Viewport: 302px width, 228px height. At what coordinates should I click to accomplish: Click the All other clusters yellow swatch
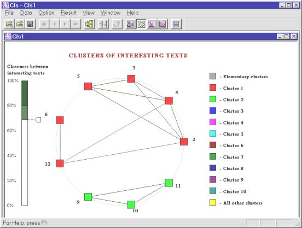(213, 203)
